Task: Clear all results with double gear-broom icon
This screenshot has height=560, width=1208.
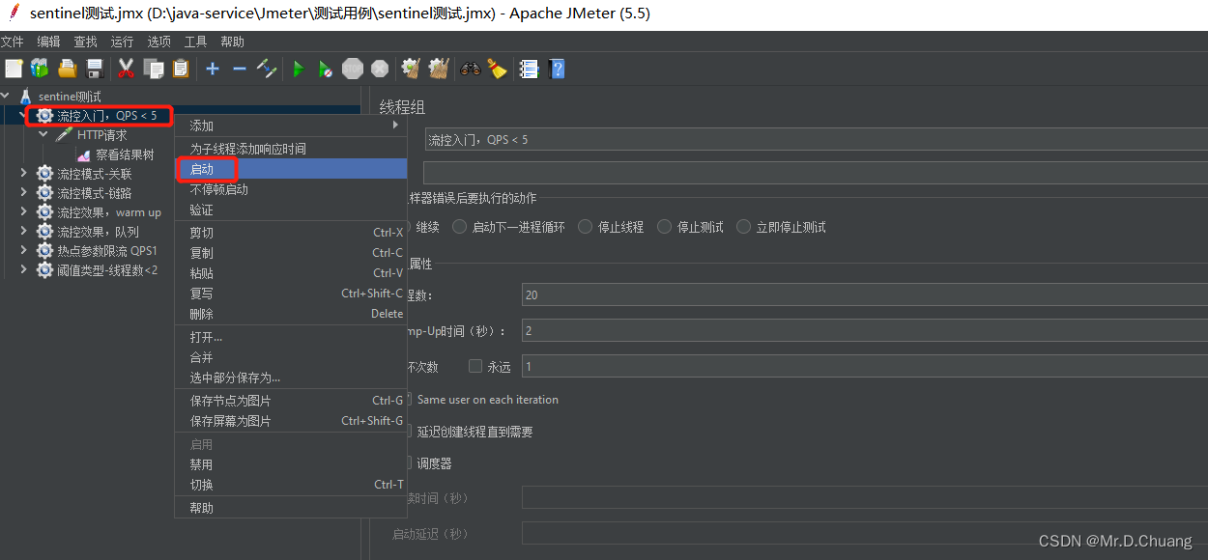Action: click(x=439, y=69)
